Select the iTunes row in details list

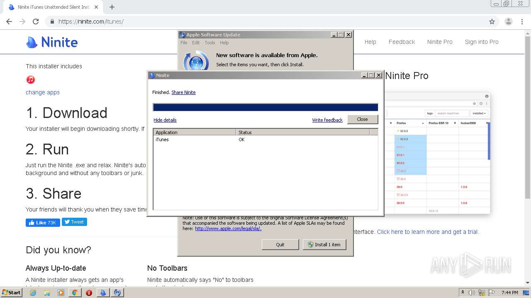(x=265, y=139)
